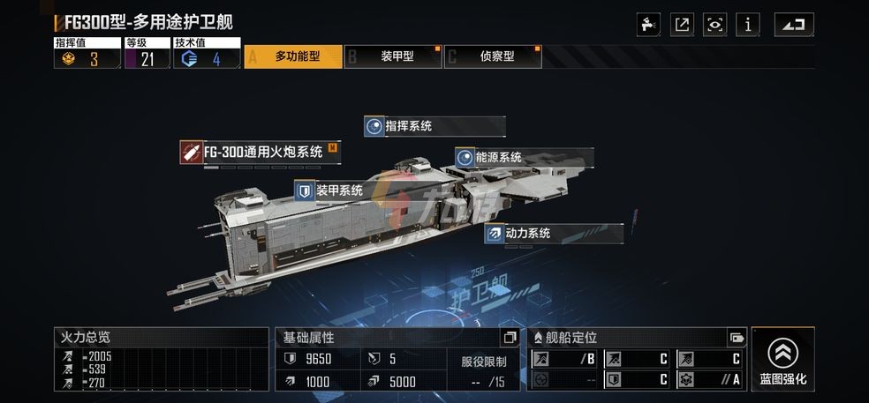Click the 蓝图强化 button
This screenshot has height=403, width=869.
coord(783,359)
